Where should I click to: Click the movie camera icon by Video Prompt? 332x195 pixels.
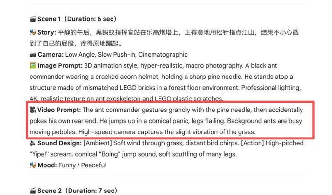click(33, 110)
